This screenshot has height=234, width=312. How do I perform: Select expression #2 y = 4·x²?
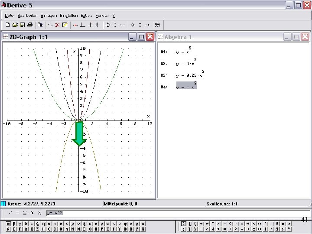tap(186, 62)
